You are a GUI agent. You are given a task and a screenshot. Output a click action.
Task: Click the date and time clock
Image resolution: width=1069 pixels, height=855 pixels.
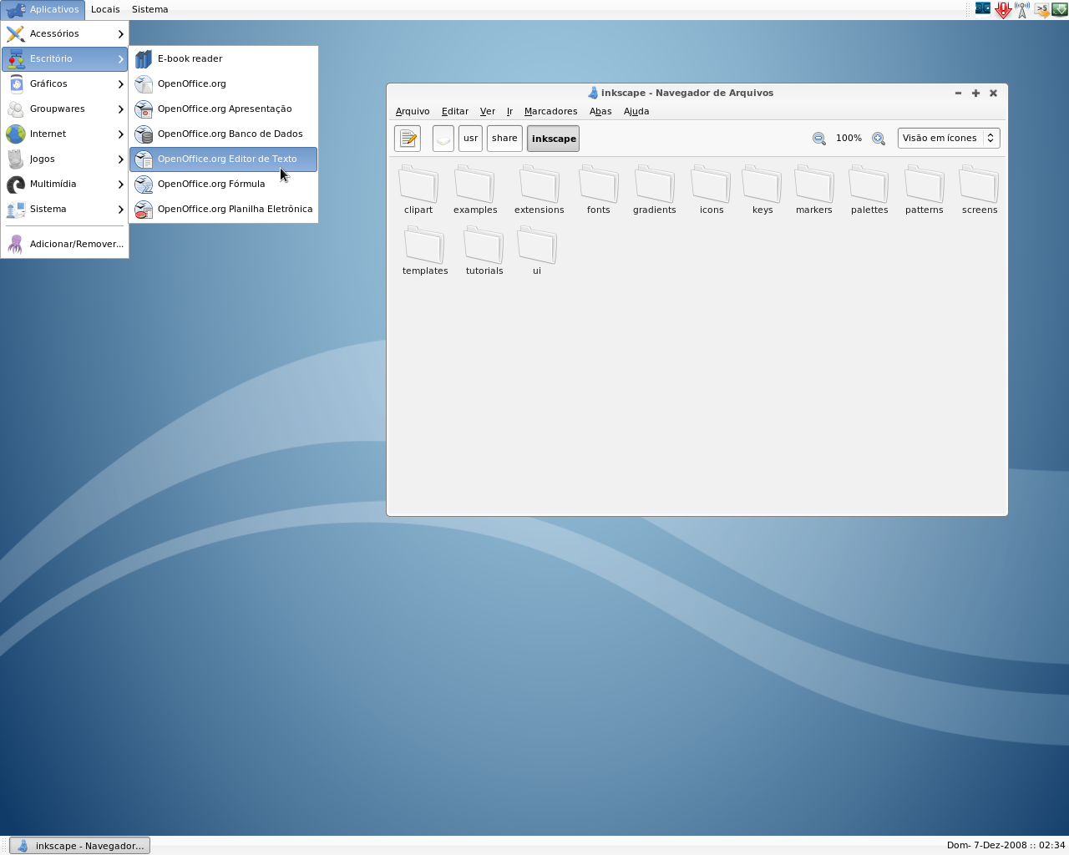coord(1006,845)
